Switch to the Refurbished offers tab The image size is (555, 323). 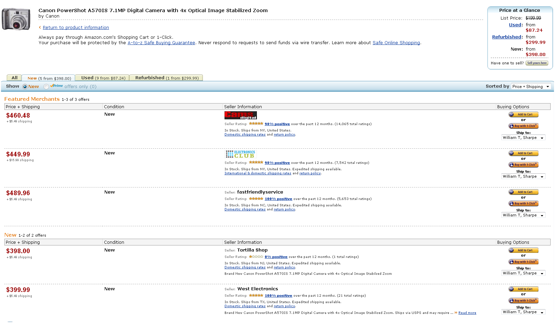click(167, 78)
